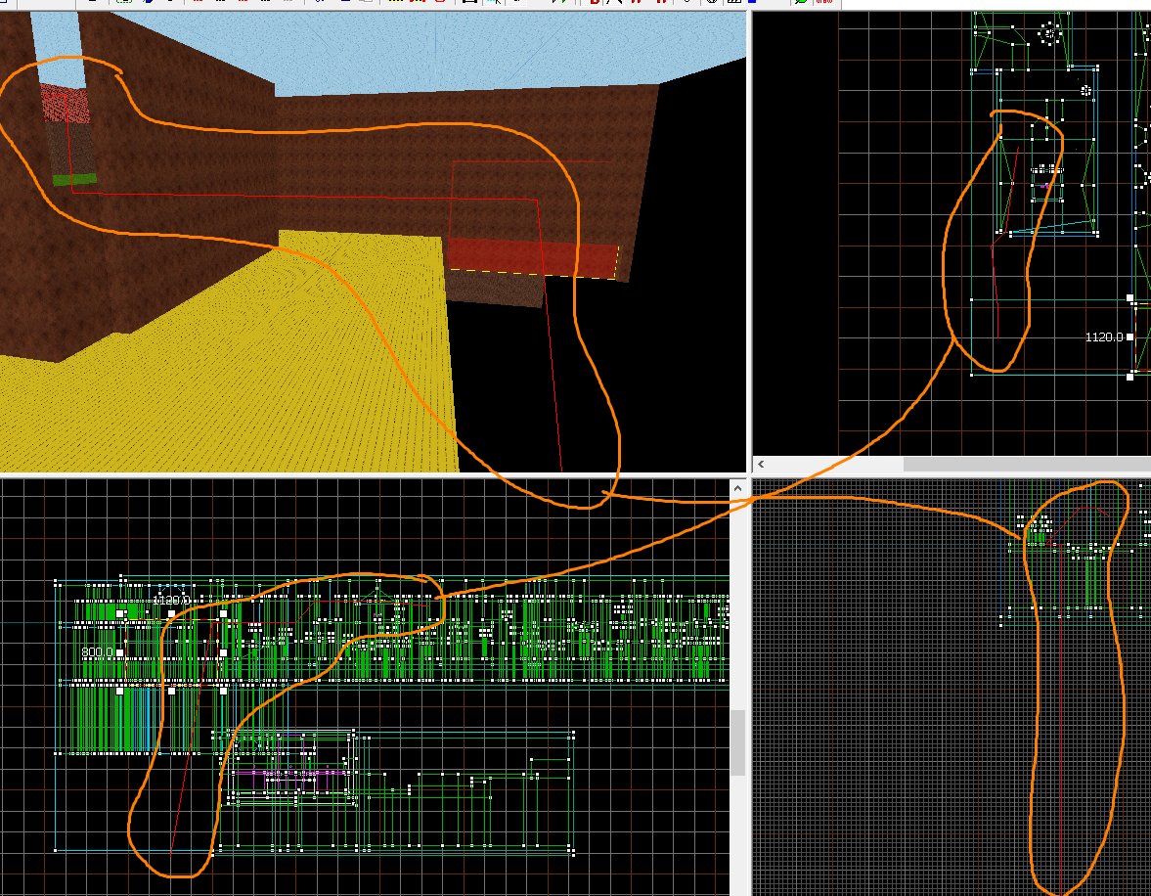Click the red bold B toolbar icon
The height and width of the screenshot is (896, 1151).
click(594, 3)
